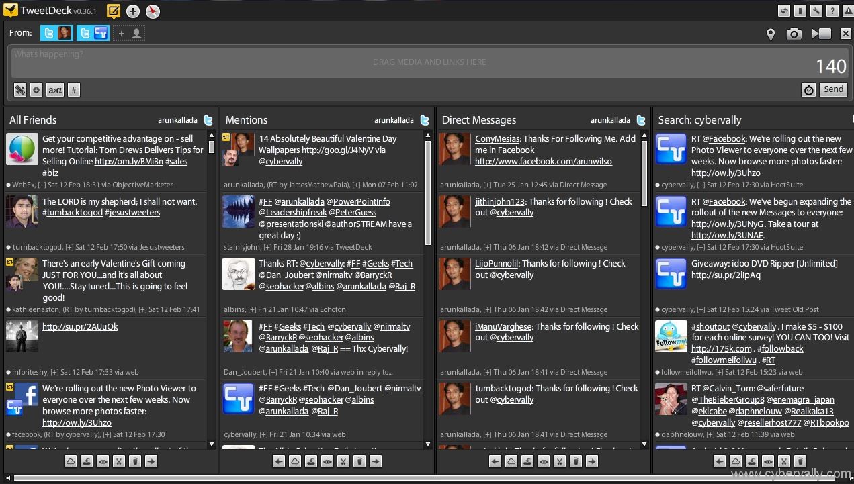Click the Send button
This screenshot has width=854, height=484.
pos(833,89)
